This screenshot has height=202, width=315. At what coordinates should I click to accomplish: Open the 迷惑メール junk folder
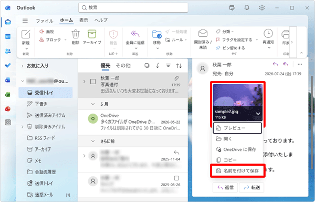click(x=46, y=195)
